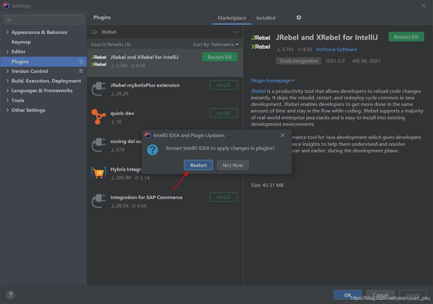Click the Tools integration tag
The image size is (433, 304).
pyautogui.click(x=299, y=61)
